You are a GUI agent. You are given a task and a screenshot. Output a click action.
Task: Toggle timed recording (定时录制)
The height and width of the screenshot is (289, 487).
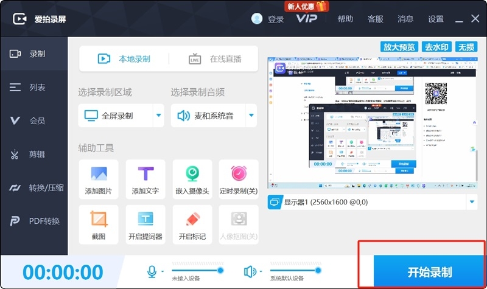click(239, 179)
